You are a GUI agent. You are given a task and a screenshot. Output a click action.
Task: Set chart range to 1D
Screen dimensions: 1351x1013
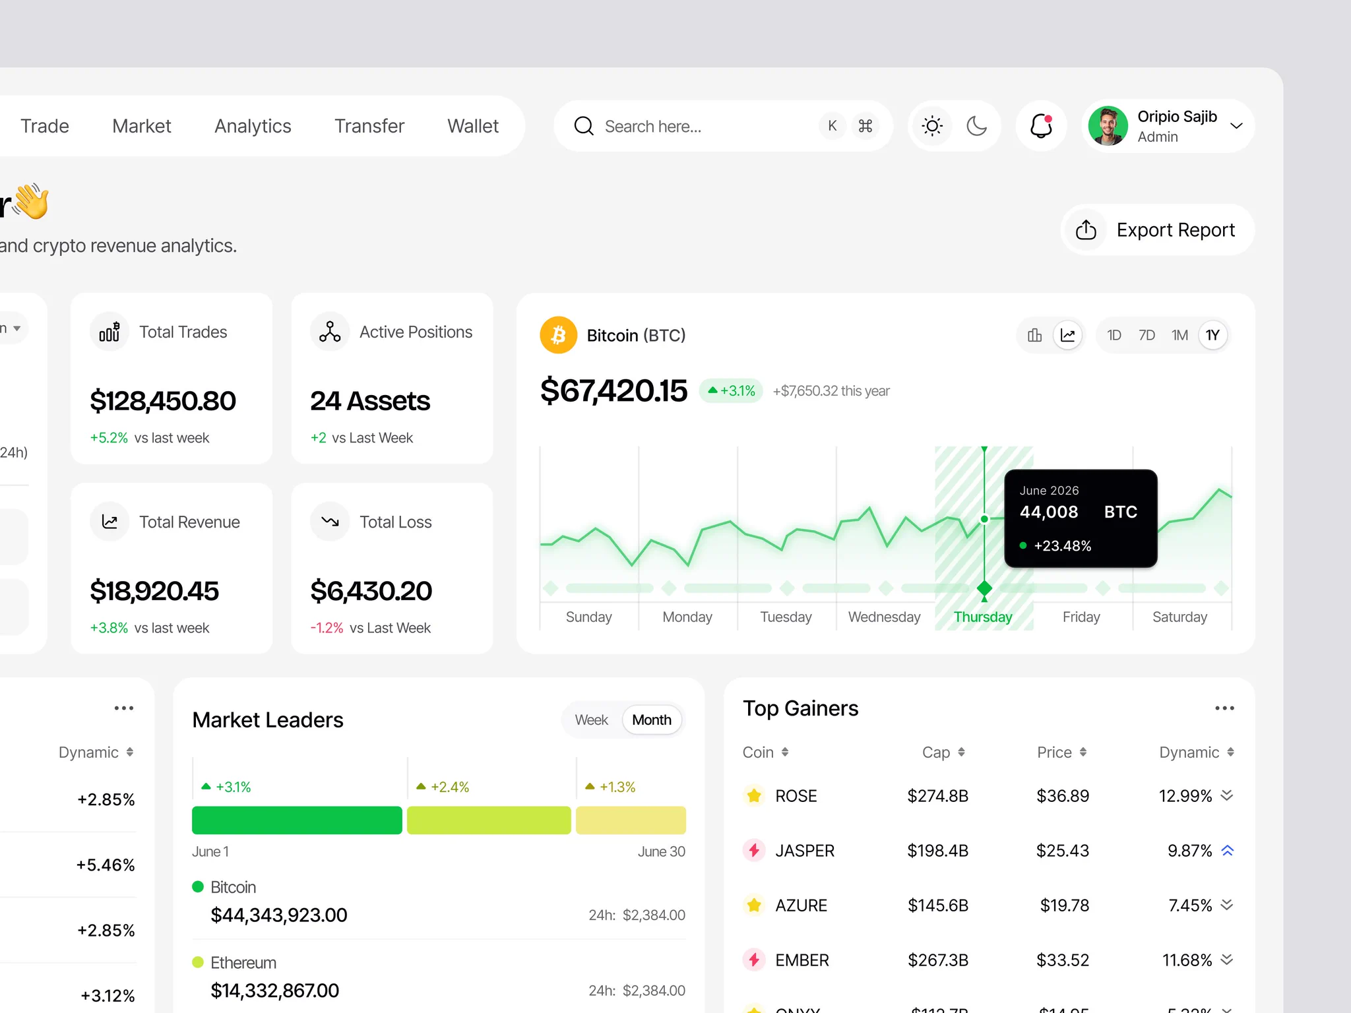tap(1114, 335)
